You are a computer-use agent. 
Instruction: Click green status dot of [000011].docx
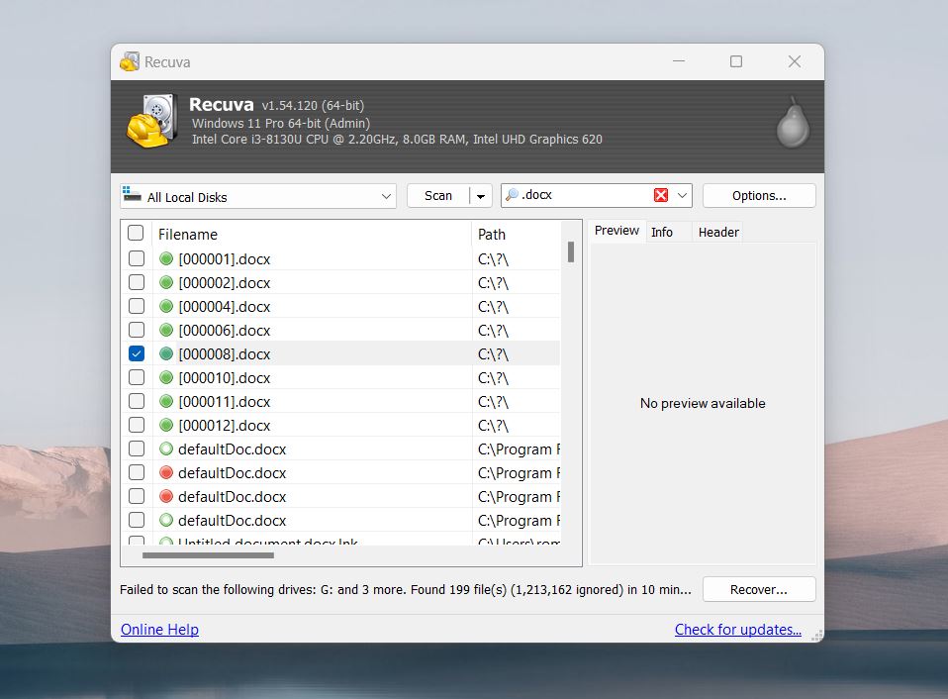click(x=166, y=402)
